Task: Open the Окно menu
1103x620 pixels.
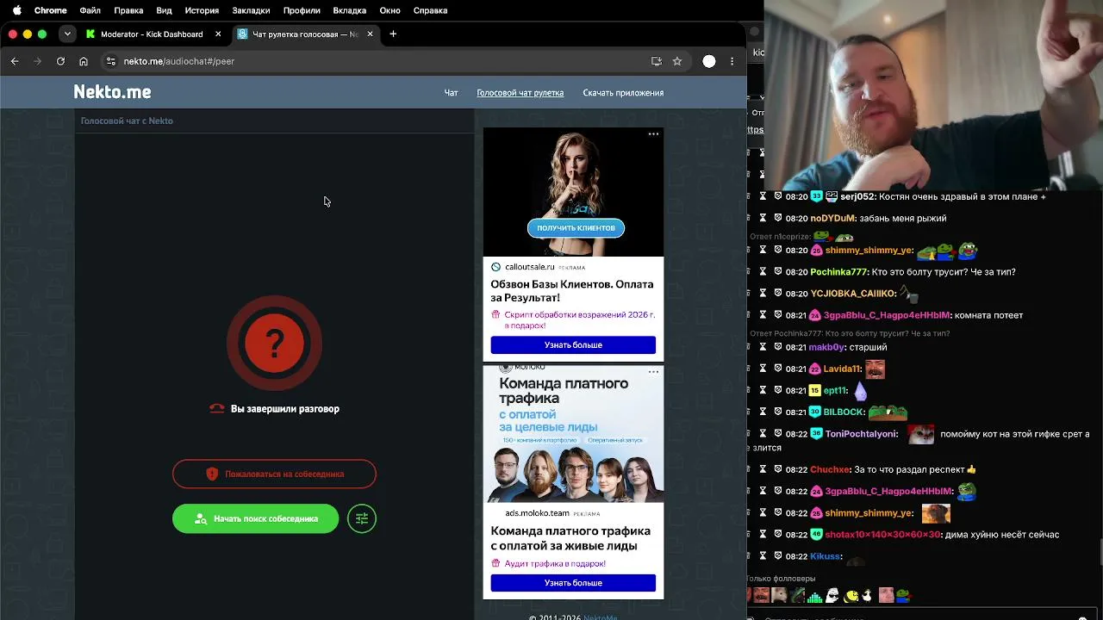Action: (389, 10)
